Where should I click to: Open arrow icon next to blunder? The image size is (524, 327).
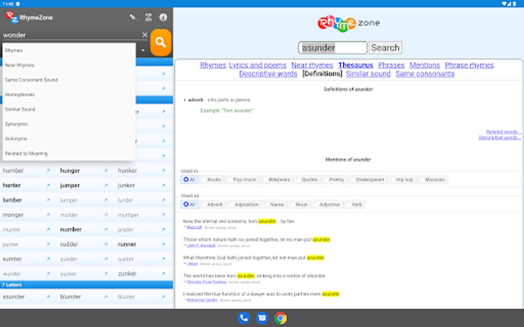point(106,297)
